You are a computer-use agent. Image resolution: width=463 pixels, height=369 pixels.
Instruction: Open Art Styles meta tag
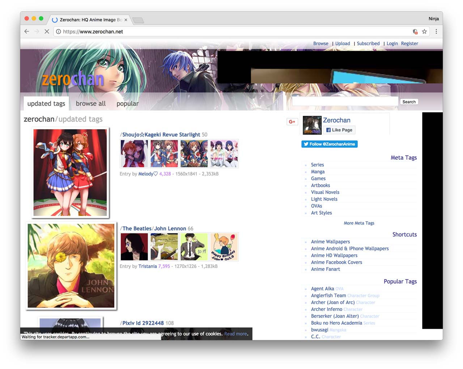pos(322,213)
